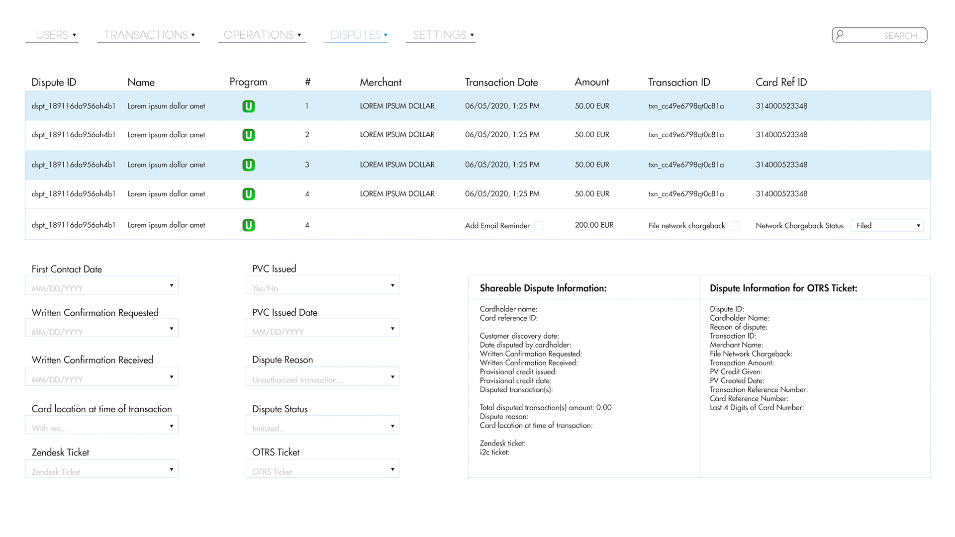This screenshot has width=955, height=537.
Task: Click the green U program icon in row 3
Action: pos(248,165)
